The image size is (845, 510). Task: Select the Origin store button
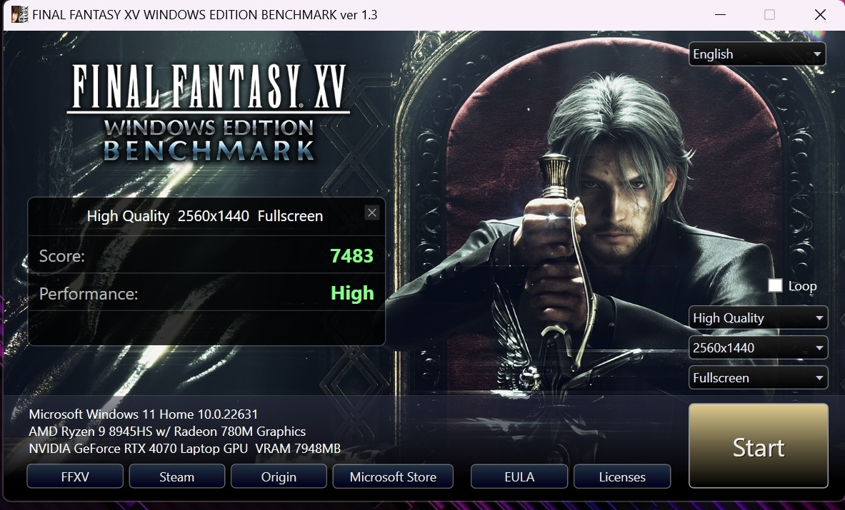coord(279,477)
